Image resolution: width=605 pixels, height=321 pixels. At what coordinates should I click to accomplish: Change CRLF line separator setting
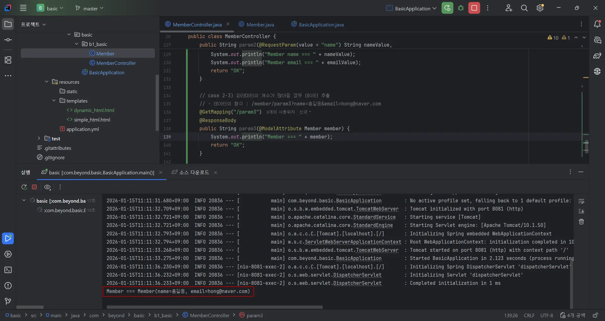coord(529,315)
